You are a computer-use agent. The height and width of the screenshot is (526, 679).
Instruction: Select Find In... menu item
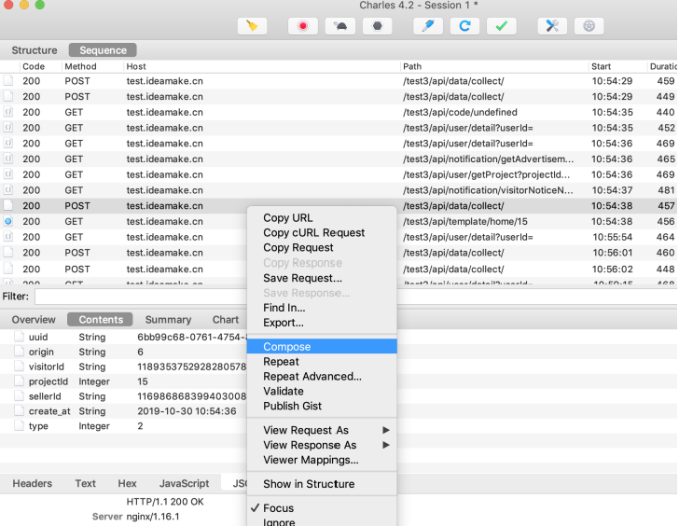(x=322, y=308)
